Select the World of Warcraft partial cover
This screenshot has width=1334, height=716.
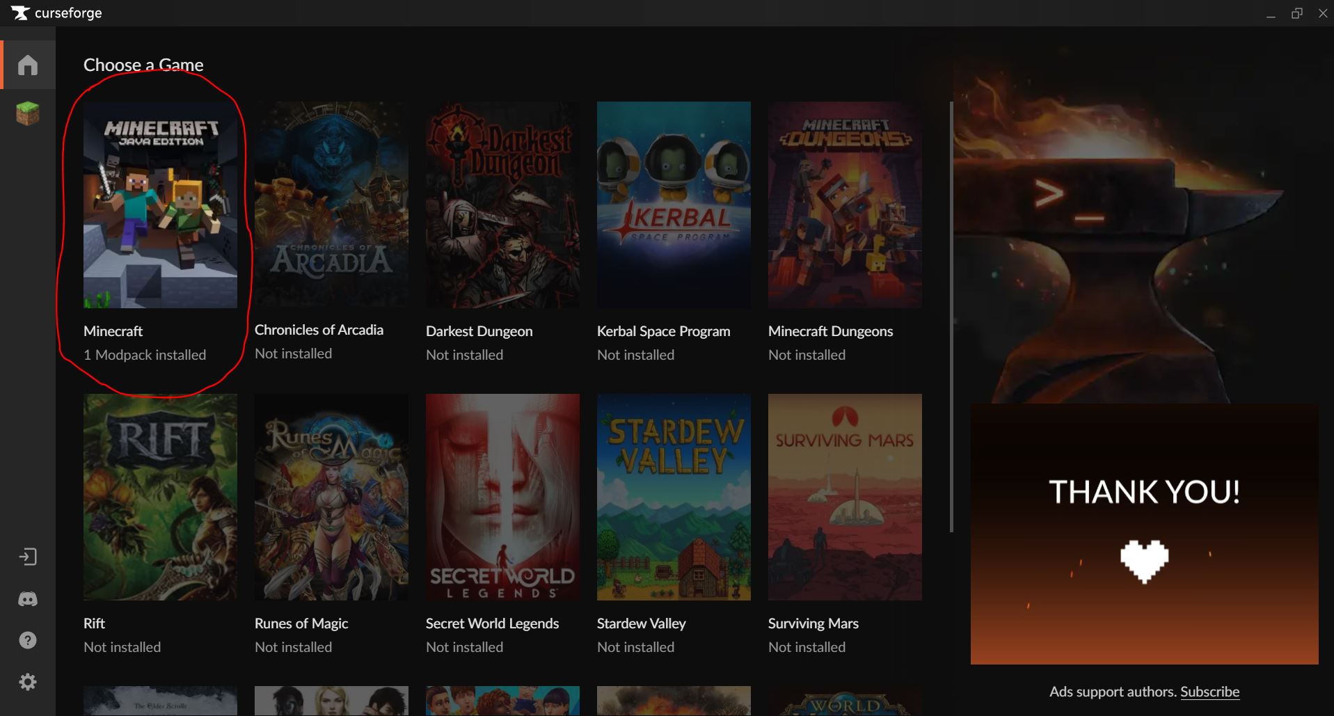pos(845,701)
